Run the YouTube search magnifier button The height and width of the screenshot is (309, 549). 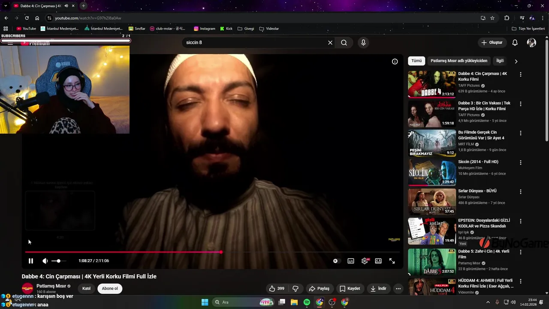(344, 42)
